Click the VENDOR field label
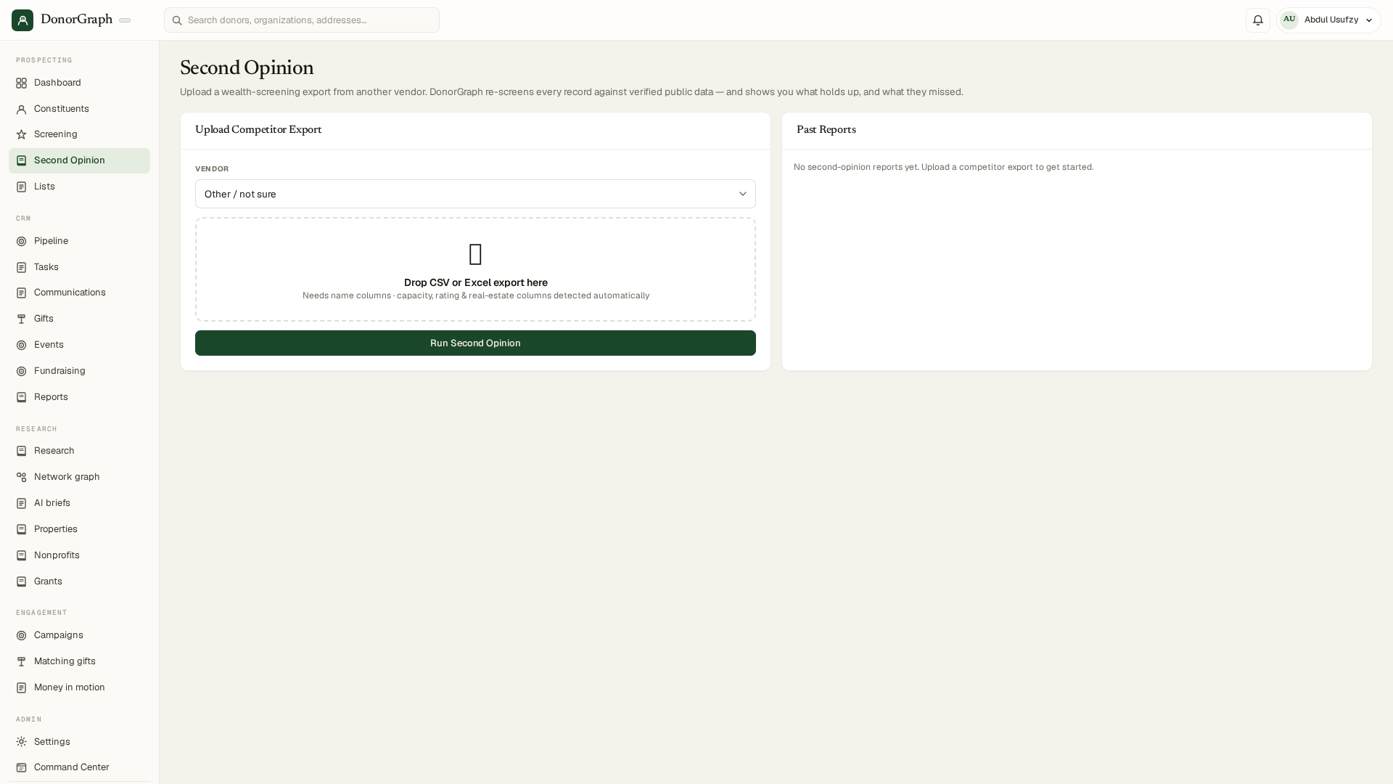 (212, 169)
